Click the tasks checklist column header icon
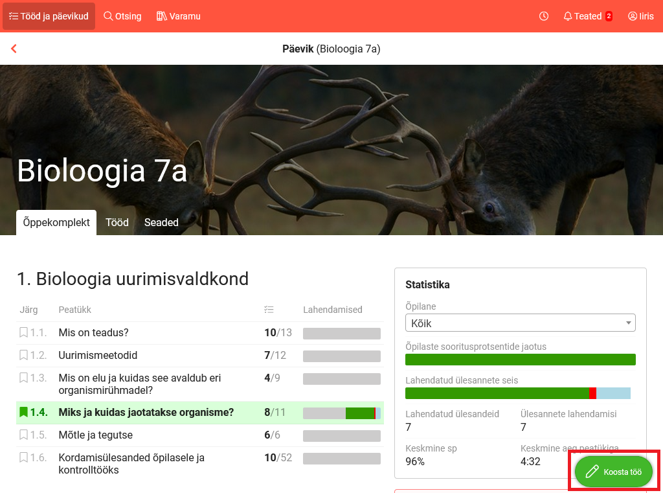Viewport: 663px width, 493px height. tap(269, 310)
